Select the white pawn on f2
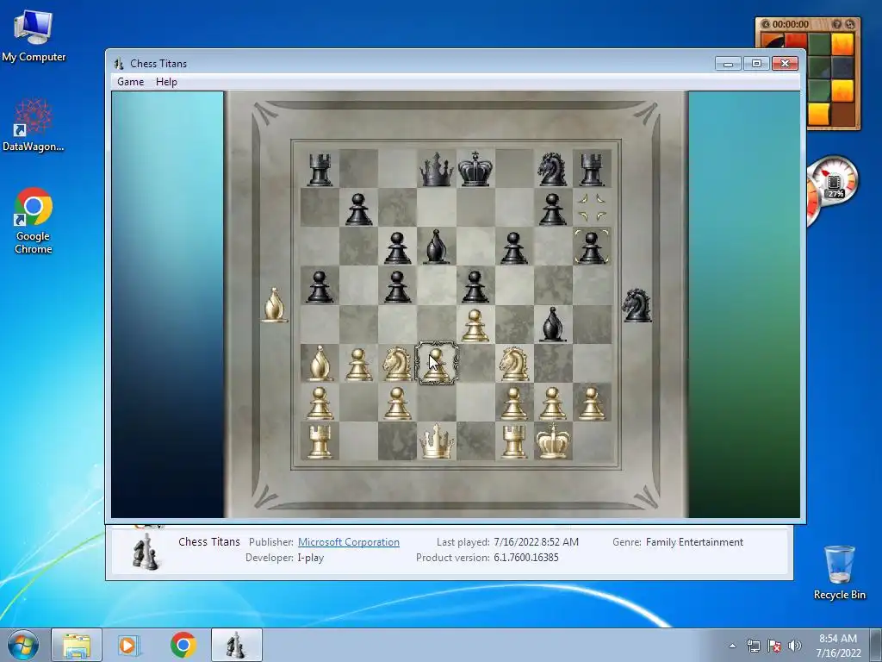 (x=513, y=403)
